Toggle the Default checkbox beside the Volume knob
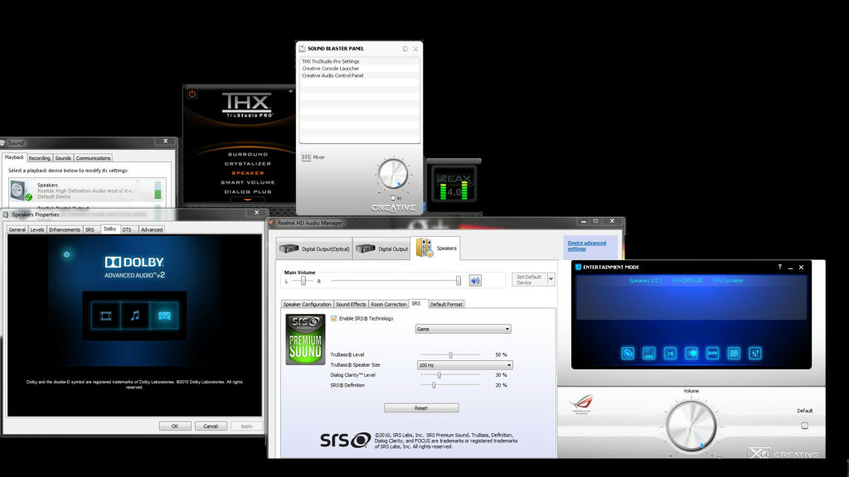Viewport: 849px width, 477px height. [804, 426]
